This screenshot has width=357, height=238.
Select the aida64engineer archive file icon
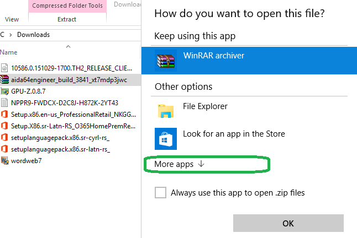point(4,80)
